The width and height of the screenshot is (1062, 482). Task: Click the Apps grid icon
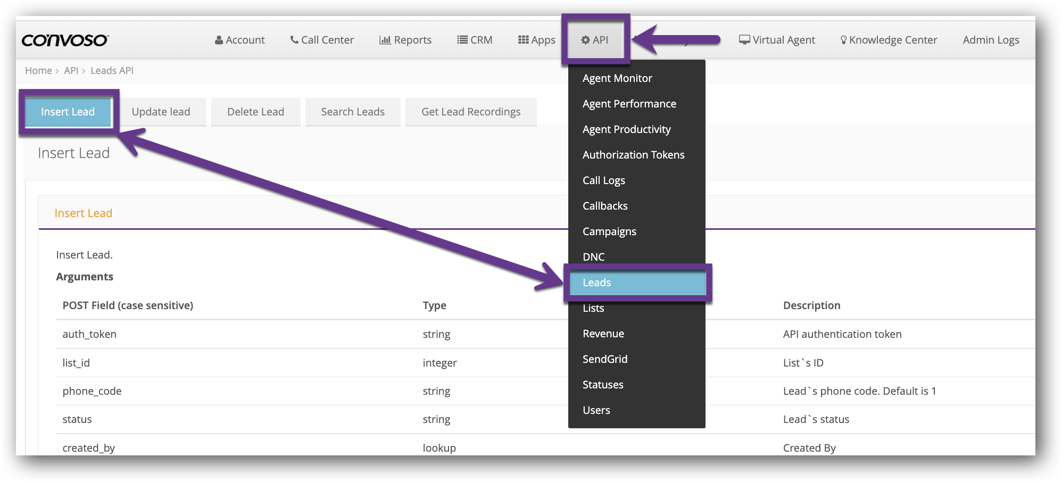524,40
